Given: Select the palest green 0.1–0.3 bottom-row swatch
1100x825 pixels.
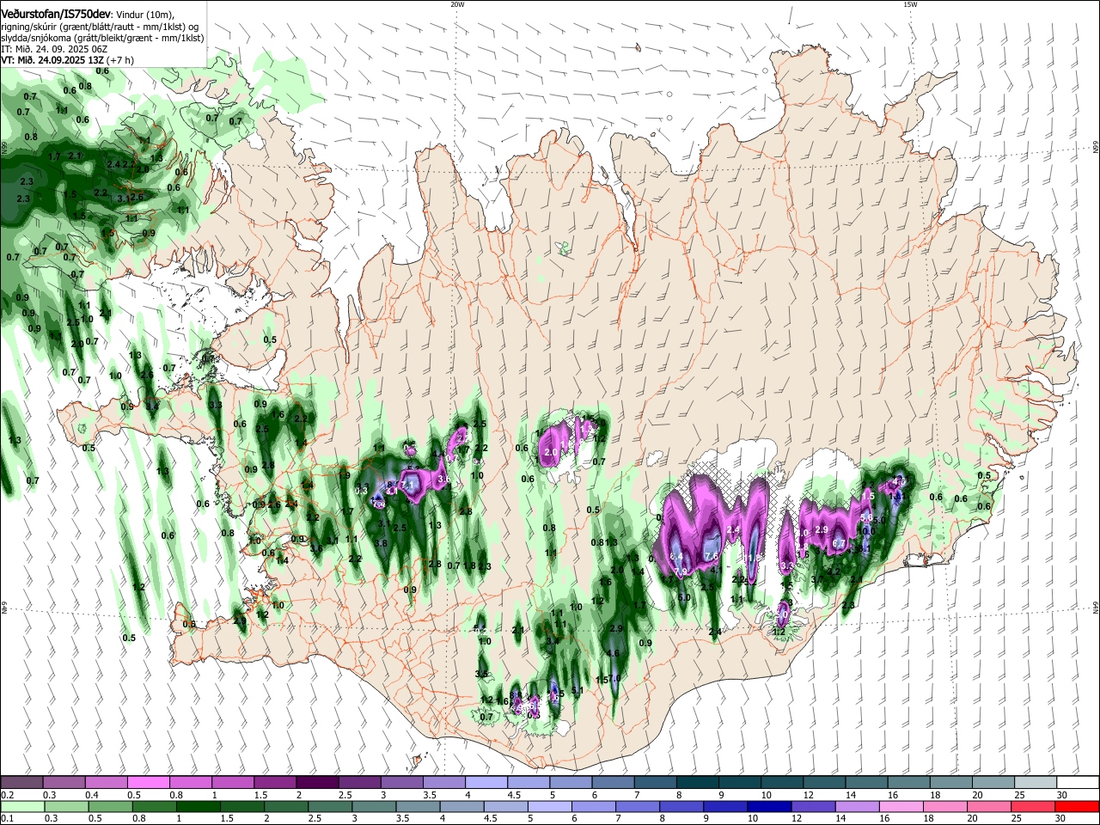Looking at the screenshot, I should (21, 806).
